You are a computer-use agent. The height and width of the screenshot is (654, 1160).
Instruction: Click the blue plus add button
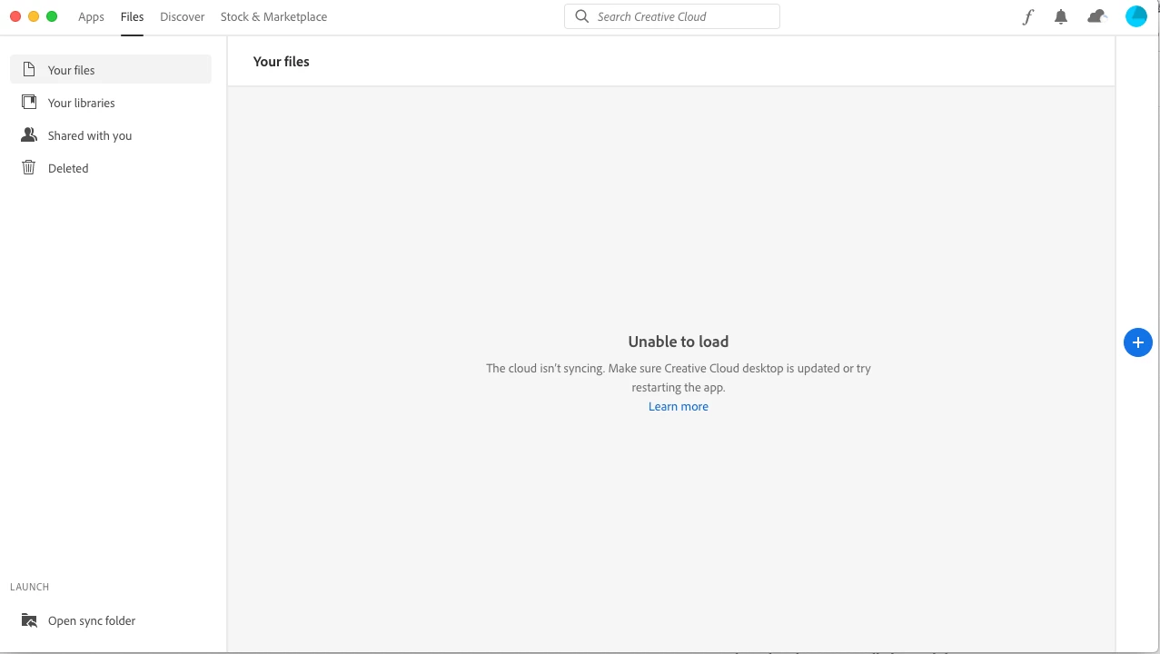click(x=1138, y=342)
